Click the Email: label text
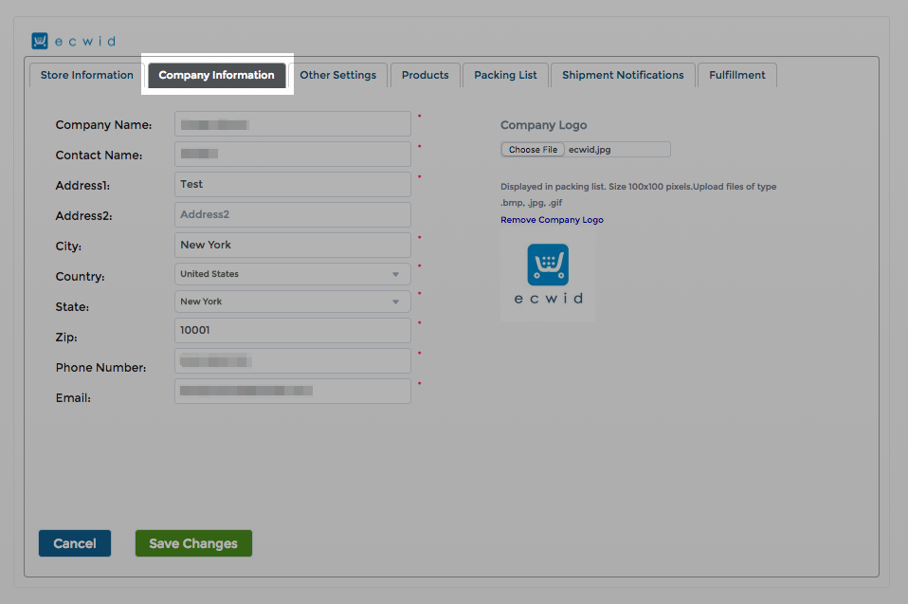Screen dimensions: 908x604 [73, 398]
